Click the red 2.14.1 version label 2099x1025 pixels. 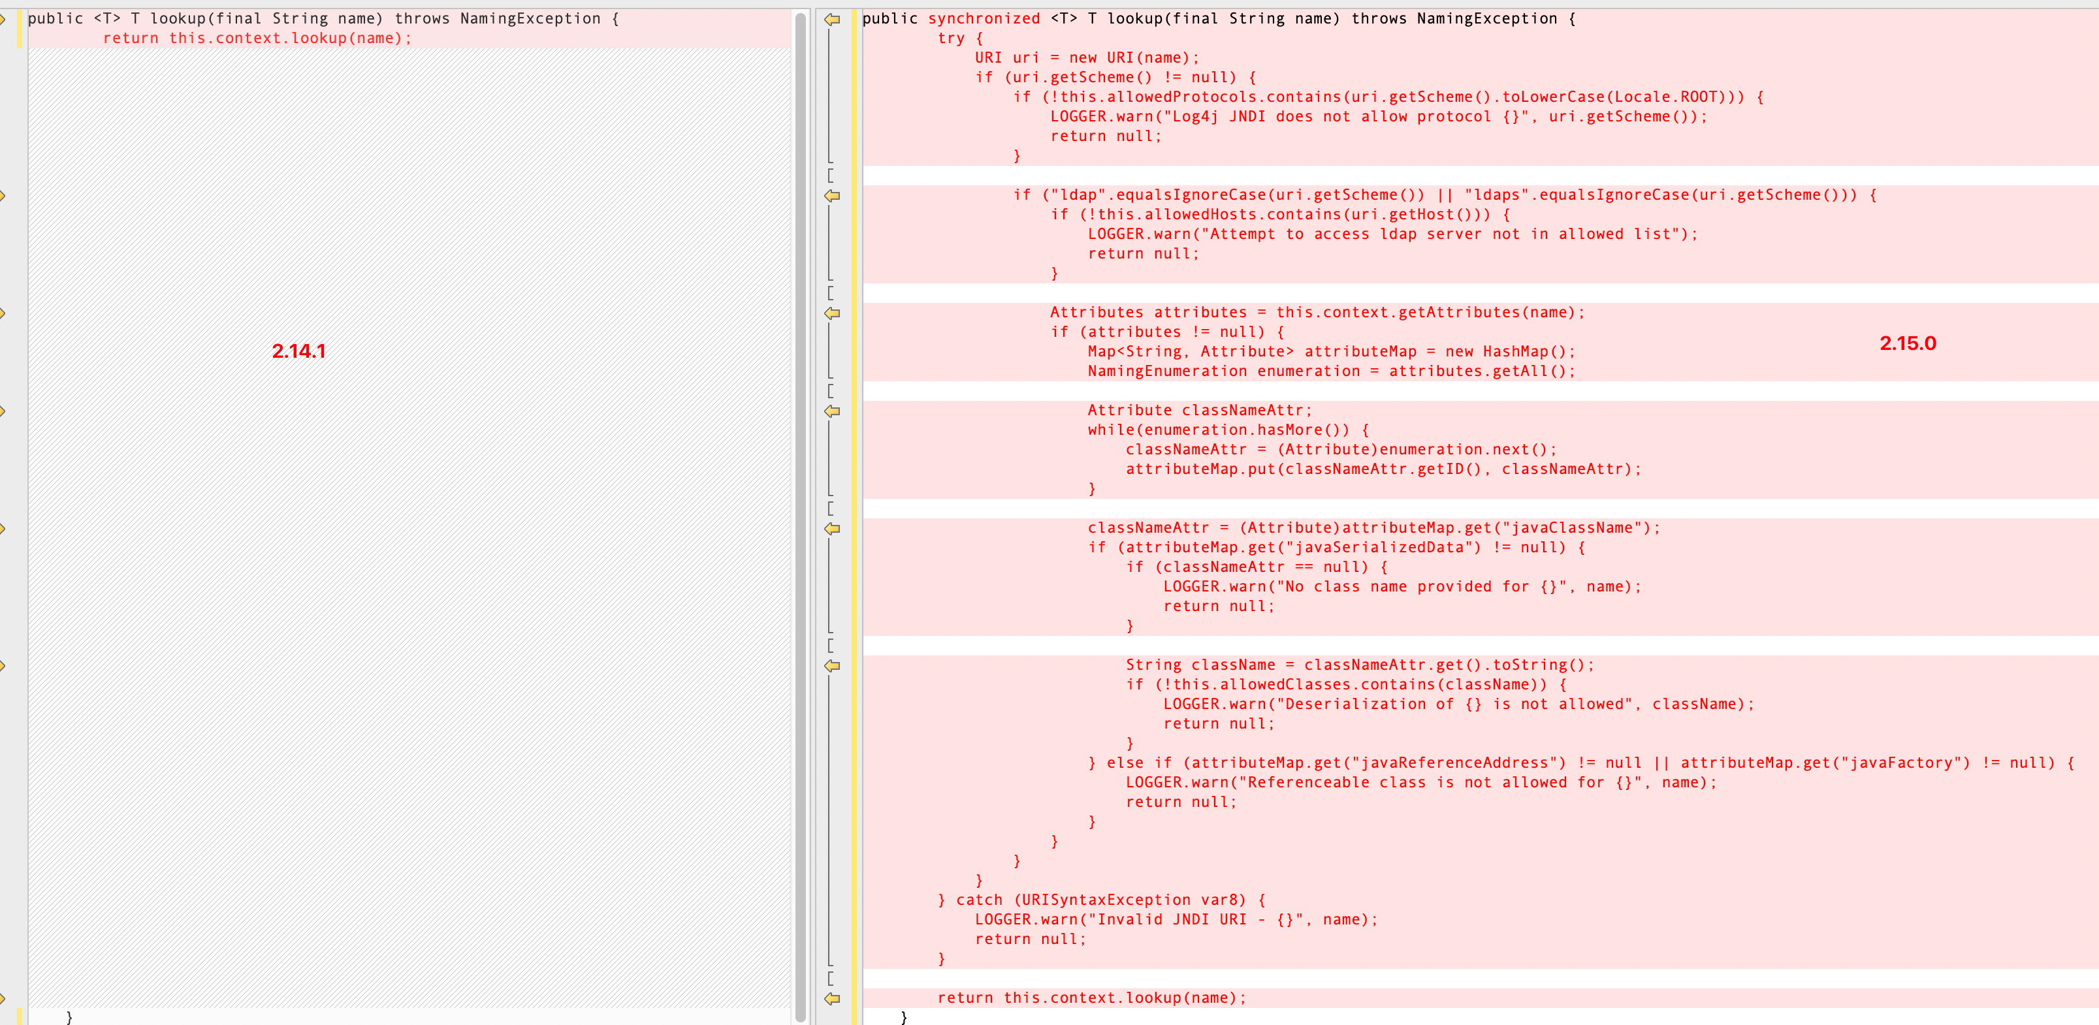click(x=298, y=351)
